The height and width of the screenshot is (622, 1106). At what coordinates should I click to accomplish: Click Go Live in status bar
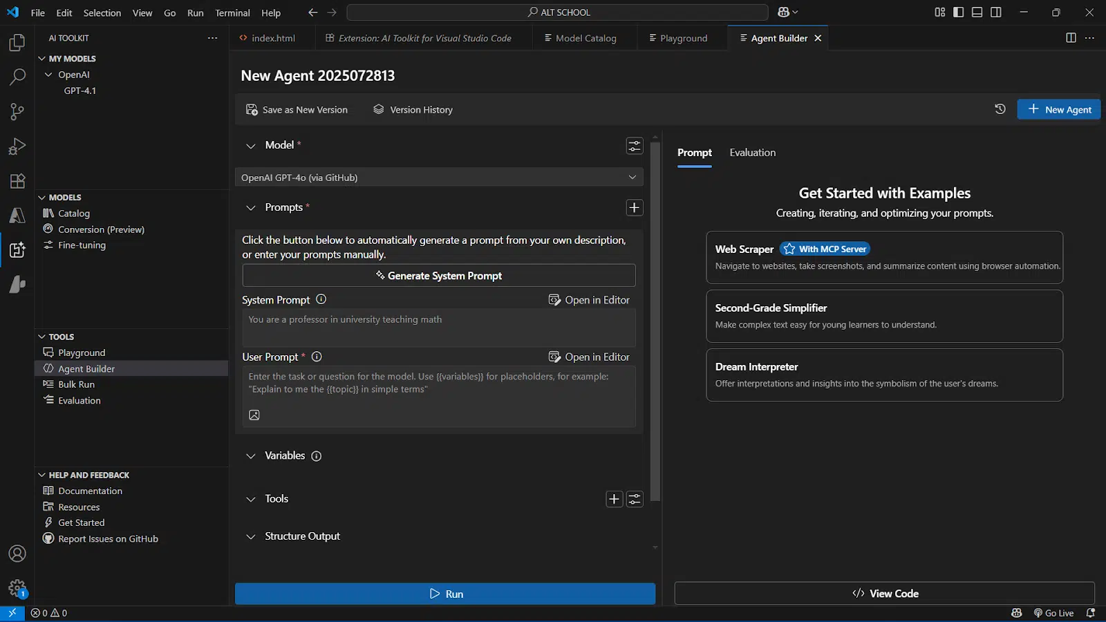tap(1053, 613)
